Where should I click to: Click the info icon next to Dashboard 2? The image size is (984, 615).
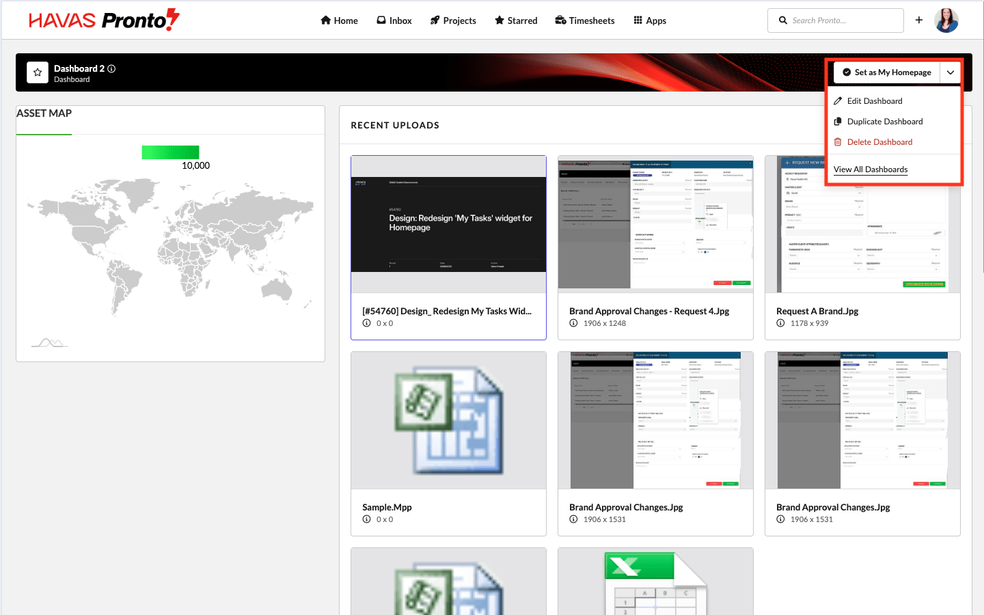111,68
